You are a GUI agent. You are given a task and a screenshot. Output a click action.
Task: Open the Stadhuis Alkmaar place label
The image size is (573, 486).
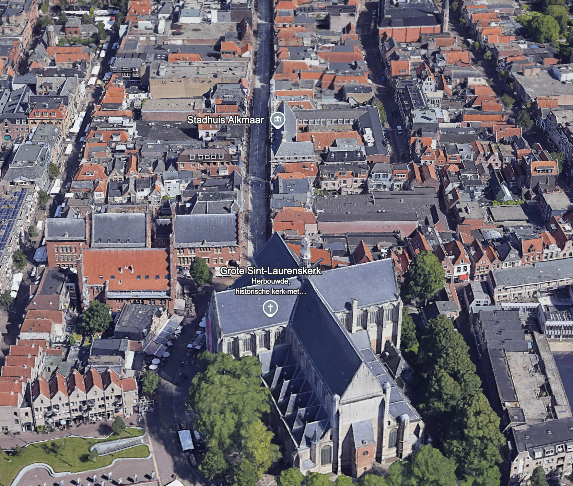(225, 120)
